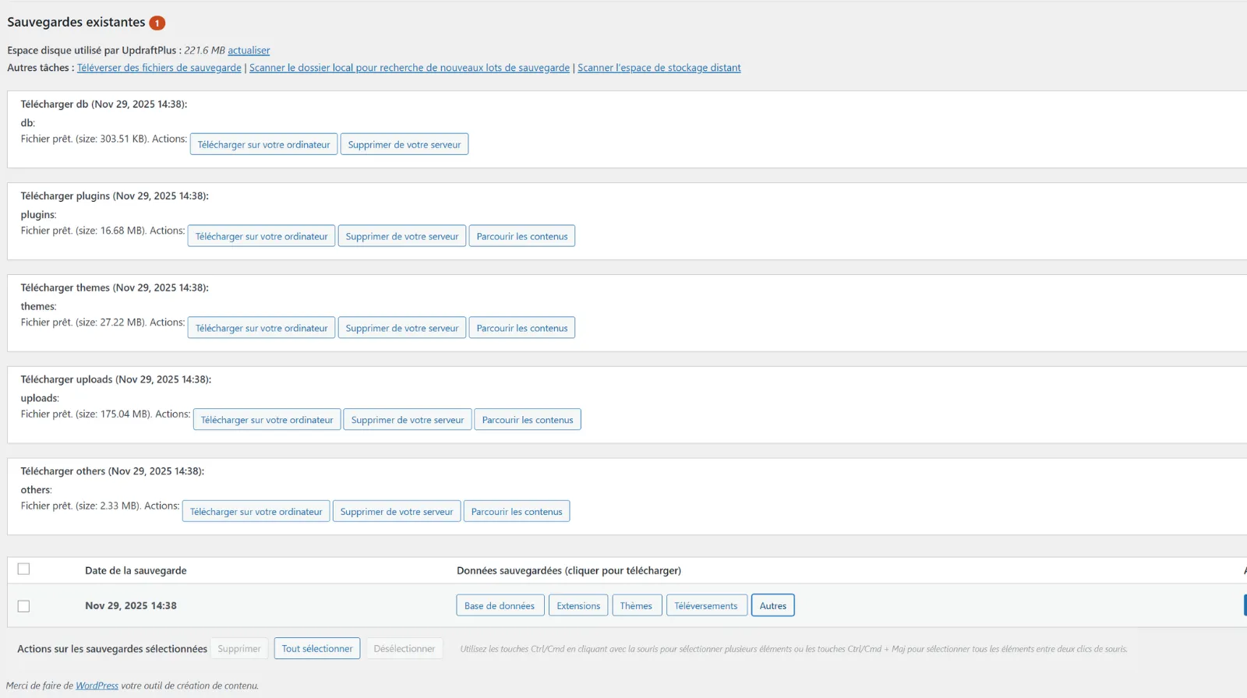Delete themes backup from server
Image resolution: width=1247 pixels, height=698 pixels.
pyautogui.click(x=401, y=328)
